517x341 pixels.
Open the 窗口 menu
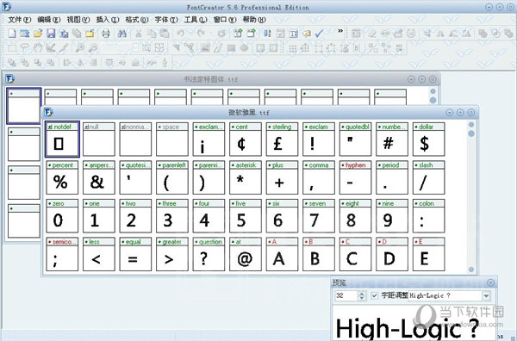[x=225, y=20]
